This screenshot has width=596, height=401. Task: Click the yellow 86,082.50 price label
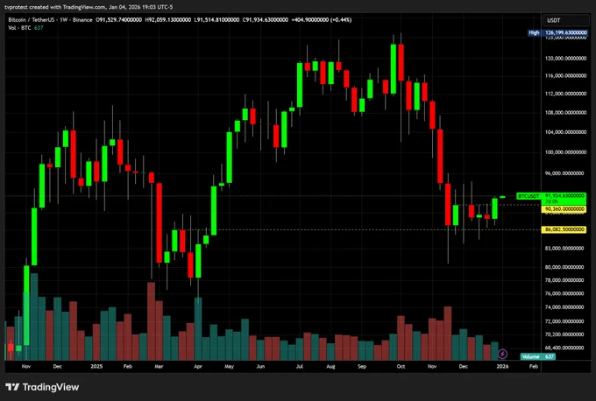coord(564,229)
